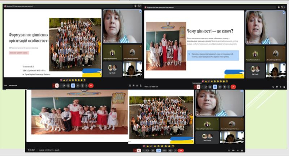
Task: Unmute microphone in the top-right Meet window
Action: [x=198, y=87]
